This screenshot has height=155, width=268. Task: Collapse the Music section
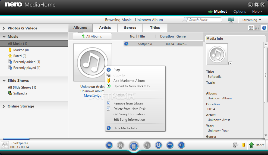coord(4,36)
